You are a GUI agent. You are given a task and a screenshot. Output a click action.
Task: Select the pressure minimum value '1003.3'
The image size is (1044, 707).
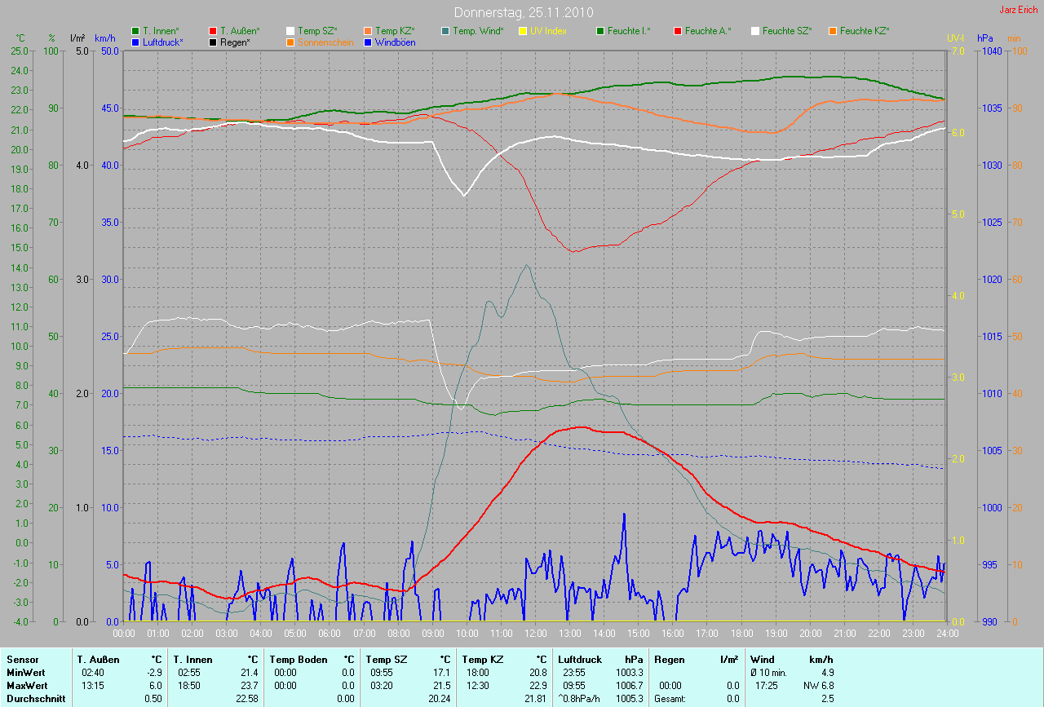628,673
